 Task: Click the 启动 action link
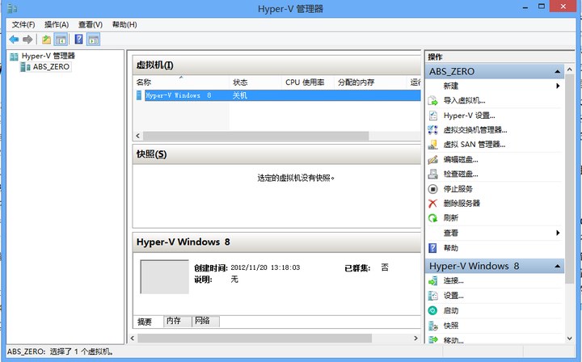click(x=451, y=310)
